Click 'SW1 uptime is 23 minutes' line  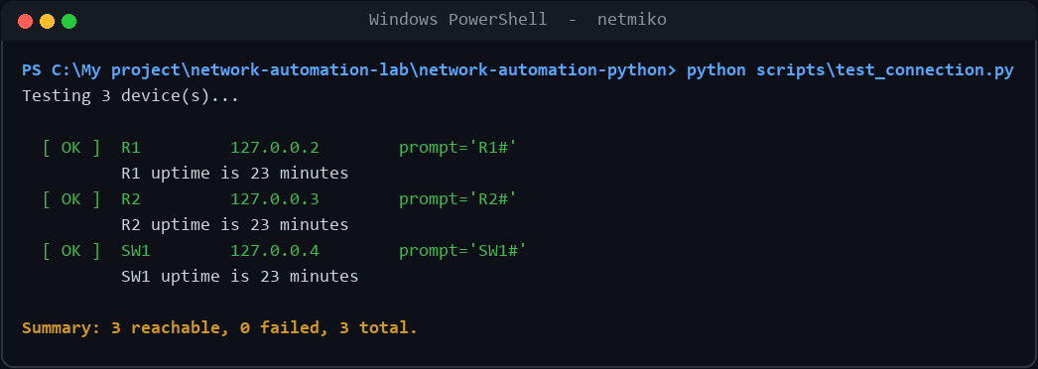[x=239, y=277]
